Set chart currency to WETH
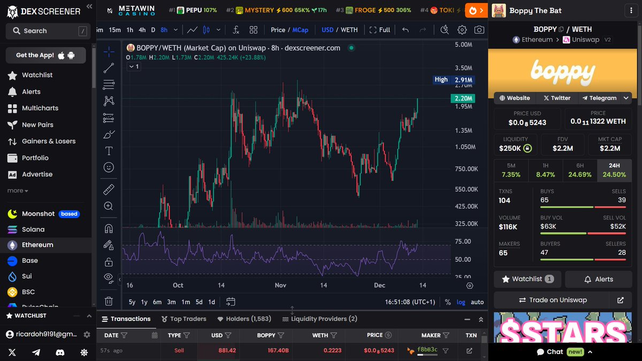This screenshot has width=642, height=361. point(349,30)
